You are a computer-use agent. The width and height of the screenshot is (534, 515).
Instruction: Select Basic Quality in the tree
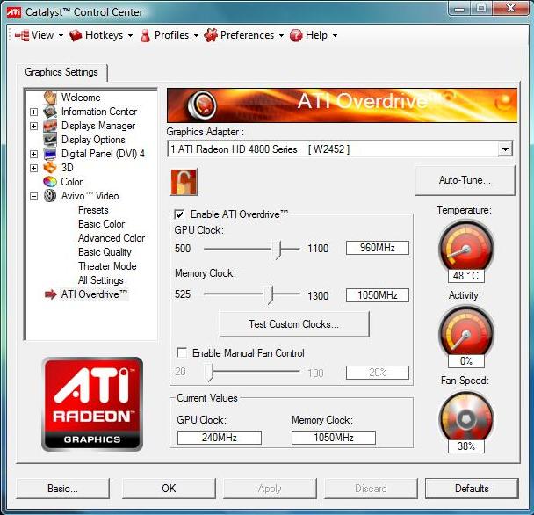click(105, 252)
